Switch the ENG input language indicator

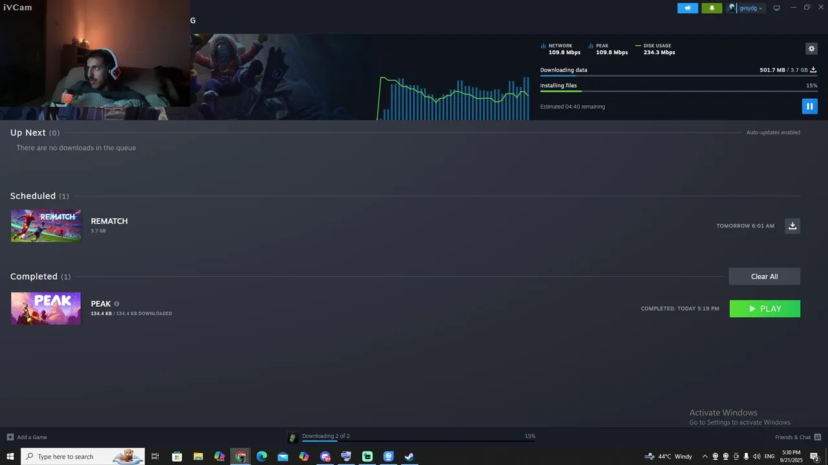tap(769, 457)
